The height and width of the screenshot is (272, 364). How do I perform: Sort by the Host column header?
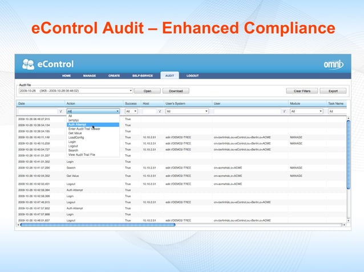(x=152, y=104)
